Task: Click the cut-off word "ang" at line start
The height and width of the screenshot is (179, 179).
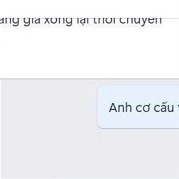Action: (x=9, y=22)
